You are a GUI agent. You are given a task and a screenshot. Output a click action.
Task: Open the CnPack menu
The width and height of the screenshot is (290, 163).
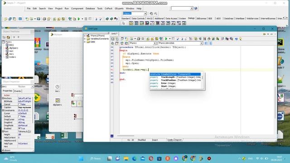[x=109, y=9]
